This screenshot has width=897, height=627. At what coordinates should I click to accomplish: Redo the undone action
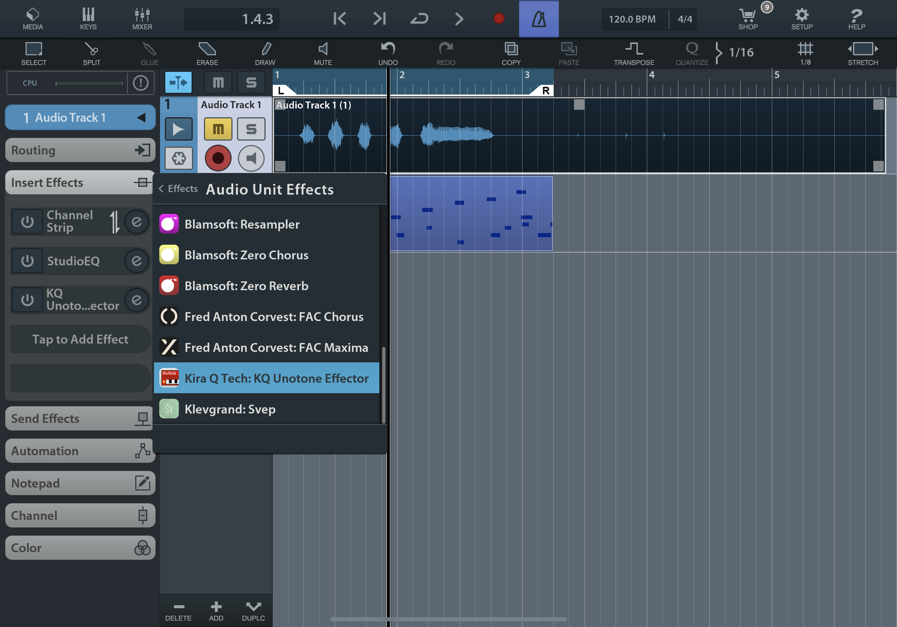point(446,53)
